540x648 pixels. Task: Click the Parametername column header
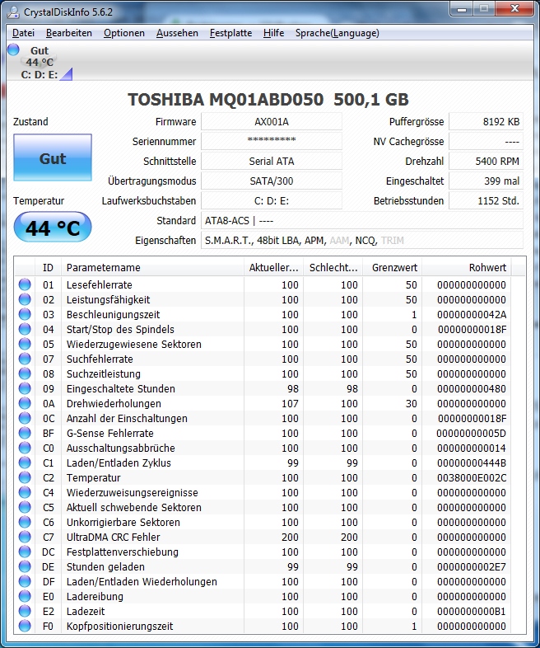pyautogui.click(x=152, y=268)
